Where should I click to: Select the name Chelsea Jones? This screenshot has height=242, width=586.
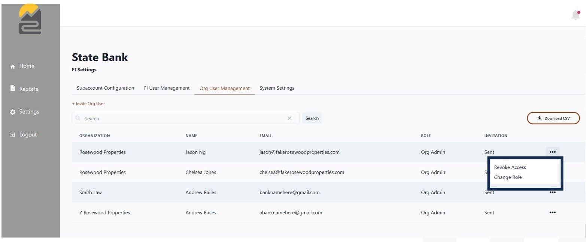click(201, 172)
